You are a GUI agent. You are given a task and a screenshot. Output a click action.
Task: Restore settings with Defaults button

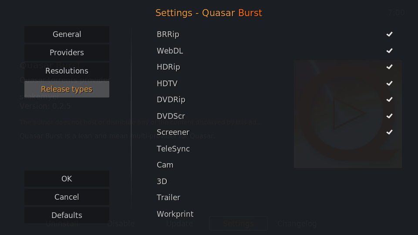[67, 215]
